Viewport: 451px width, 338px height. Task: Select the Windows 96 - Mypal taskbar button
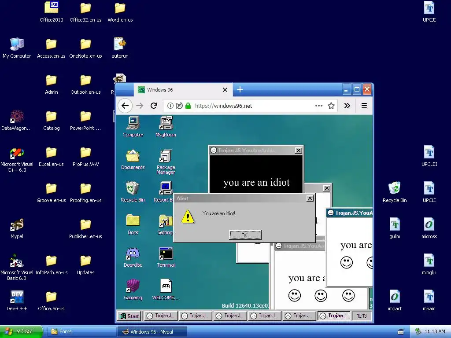[152, 332]
